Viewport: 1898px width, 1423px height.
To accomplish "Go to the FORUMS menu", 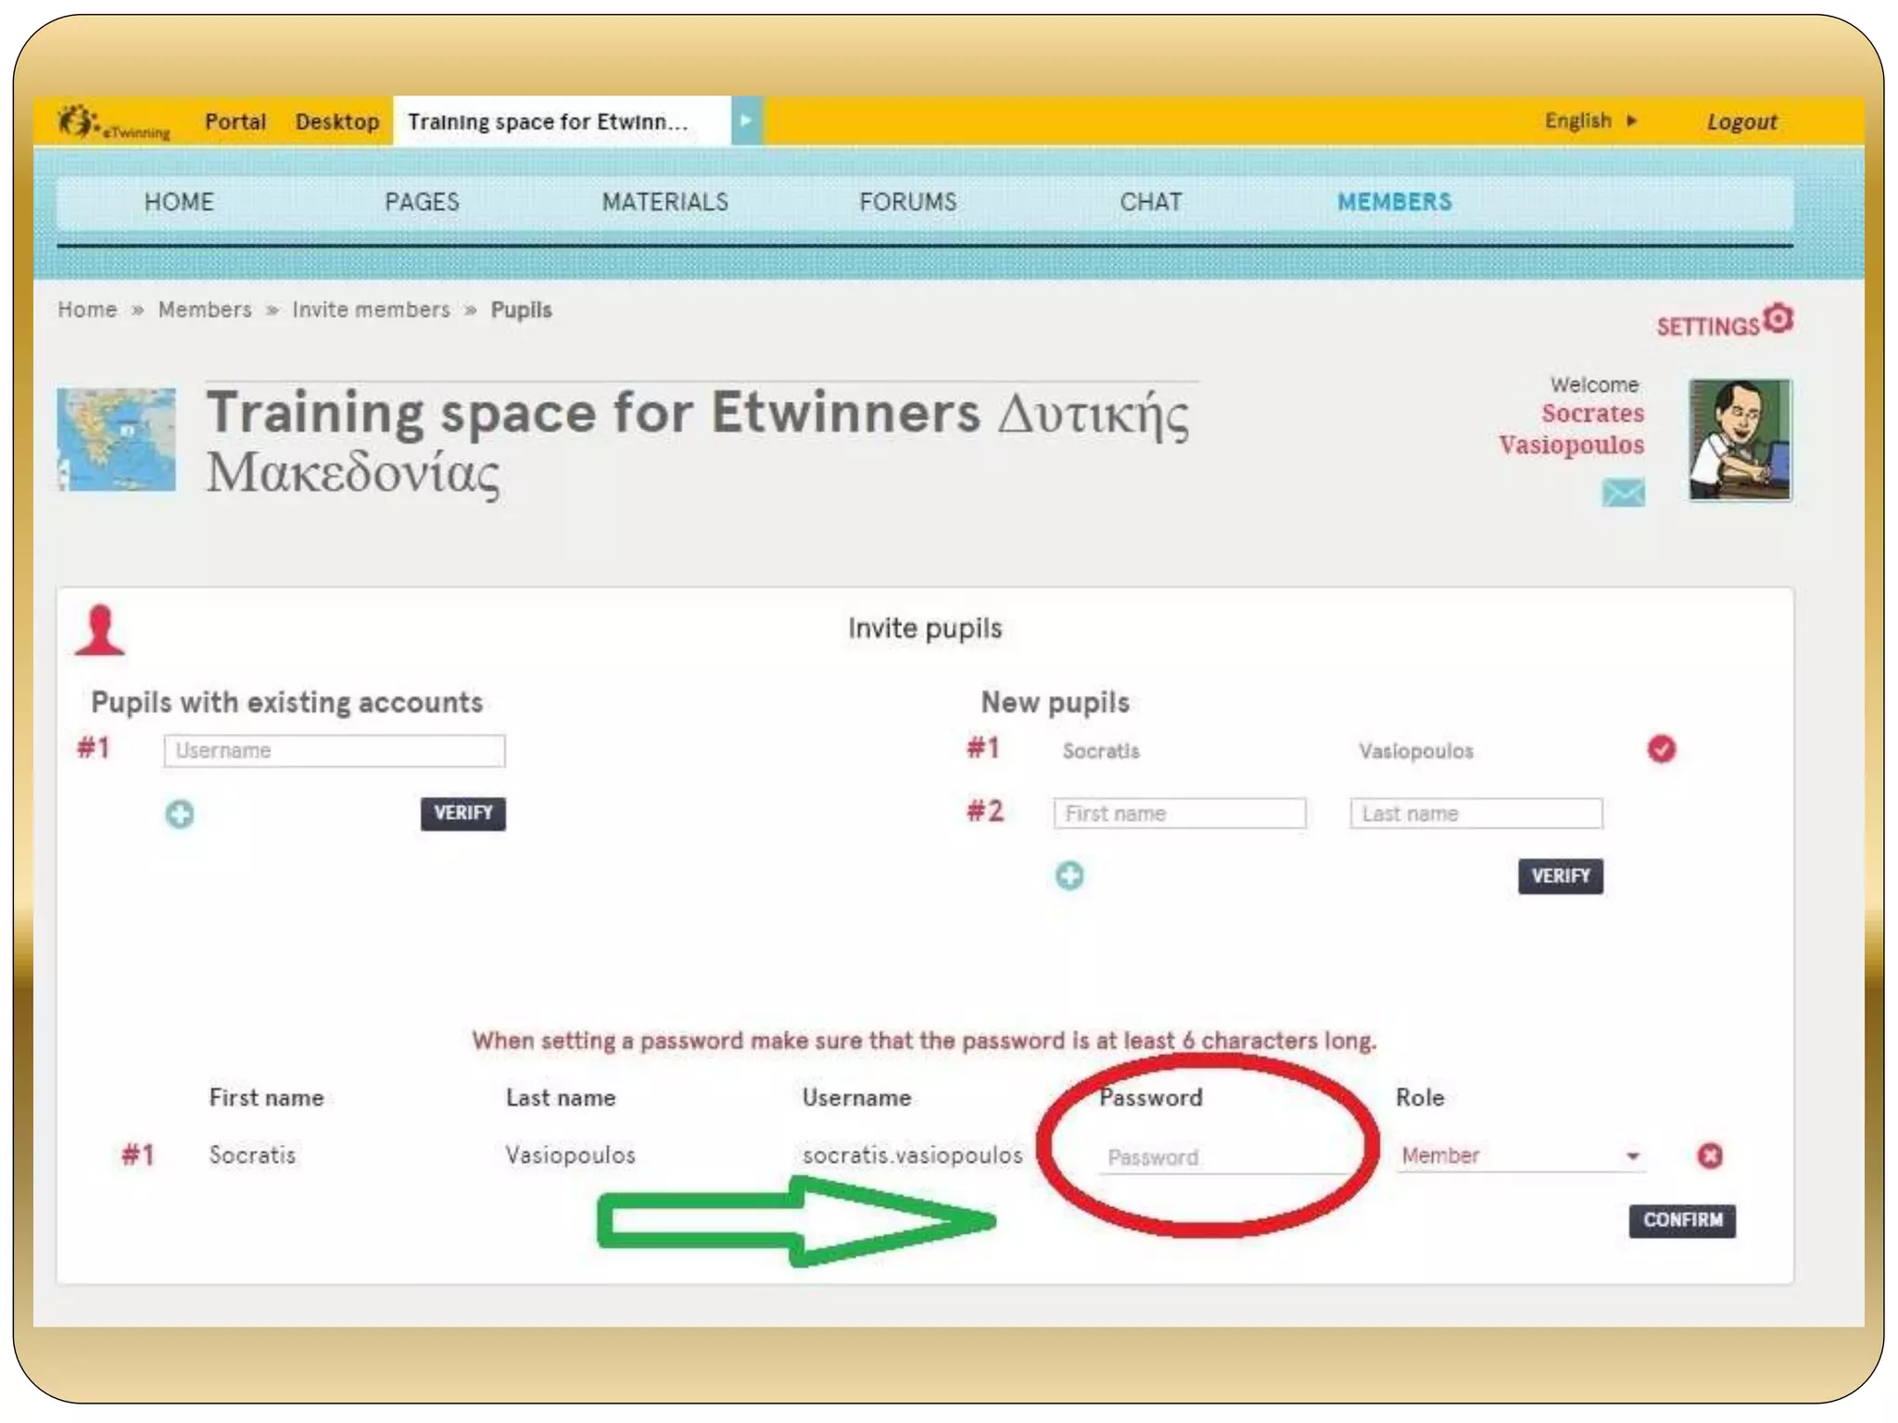I will pyautogui.click(x=907, y=202).
